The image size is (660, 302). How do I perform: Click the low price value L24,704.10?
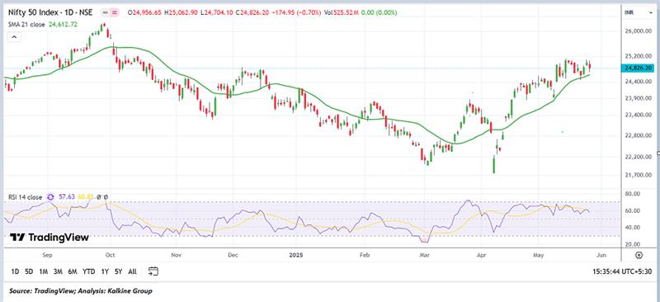(216, 13)
